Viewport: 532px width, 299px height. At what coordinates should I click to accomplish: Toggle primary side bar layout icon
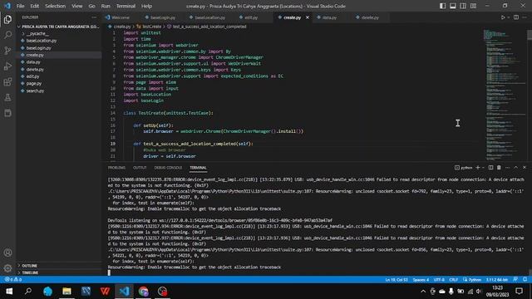click(442, 6)
